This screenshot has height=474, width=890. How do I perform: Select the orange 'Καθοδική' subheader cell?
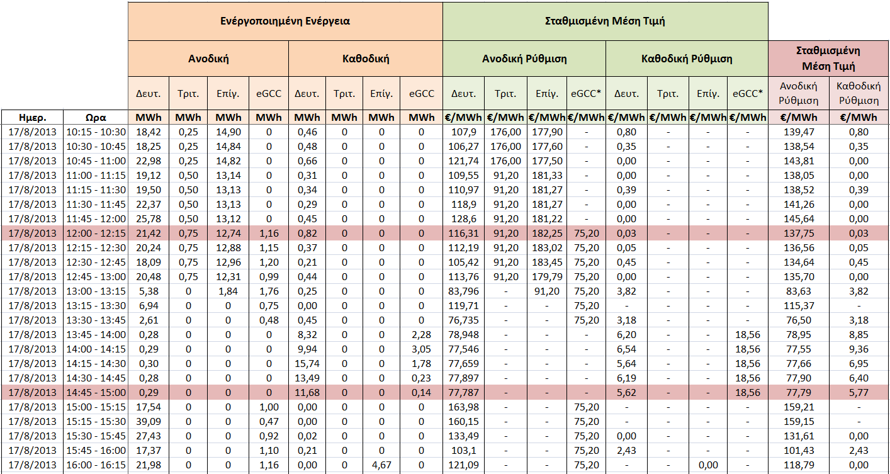coord(366,59)
